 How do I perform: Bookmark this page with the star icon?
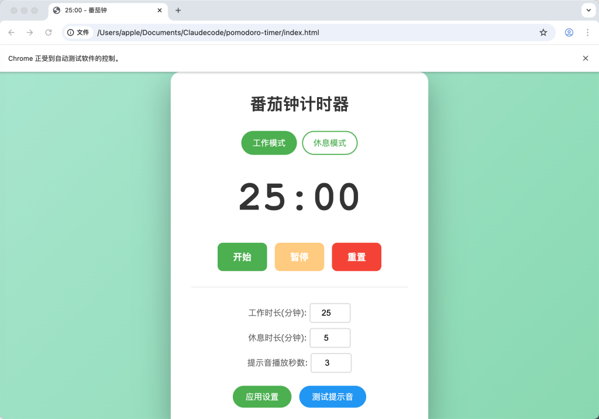(543, 33)
